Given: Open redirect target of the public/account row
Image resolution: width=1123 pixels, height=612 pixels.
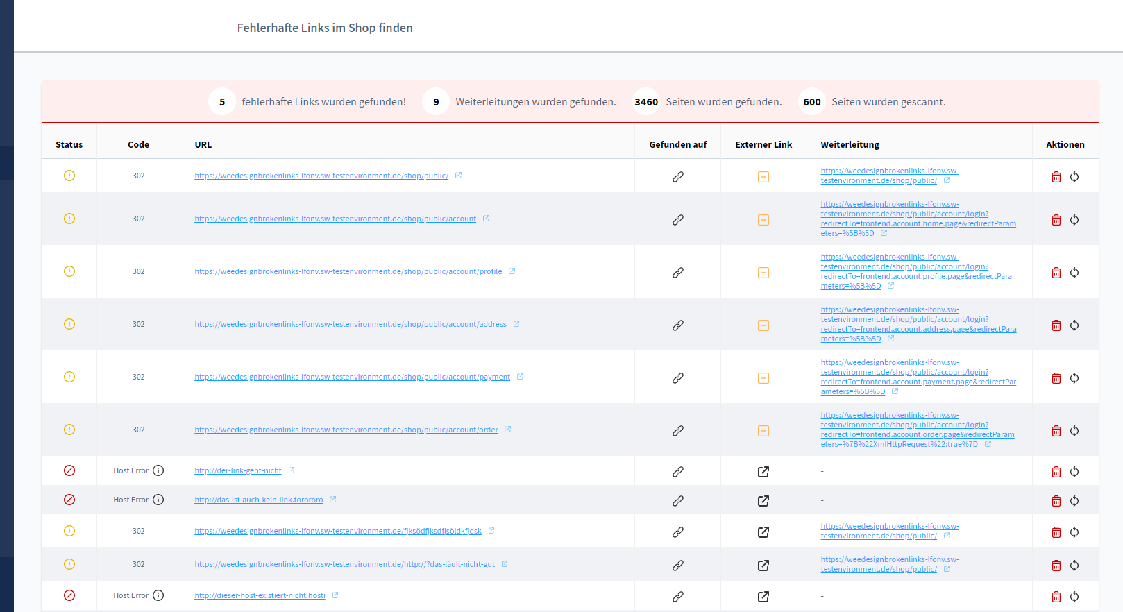Looking at the screenshot, I should pos(918,219).
